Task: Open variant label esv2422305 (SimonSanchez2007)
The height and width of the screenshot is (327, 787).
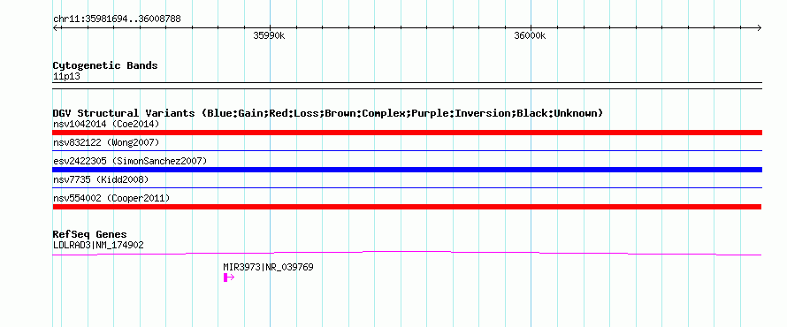Action: (130, 161)
